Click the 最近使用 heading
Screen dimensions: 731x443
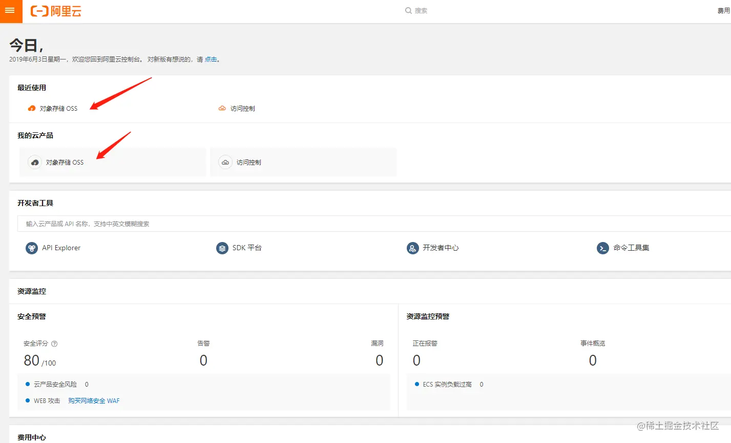[32, 88]
